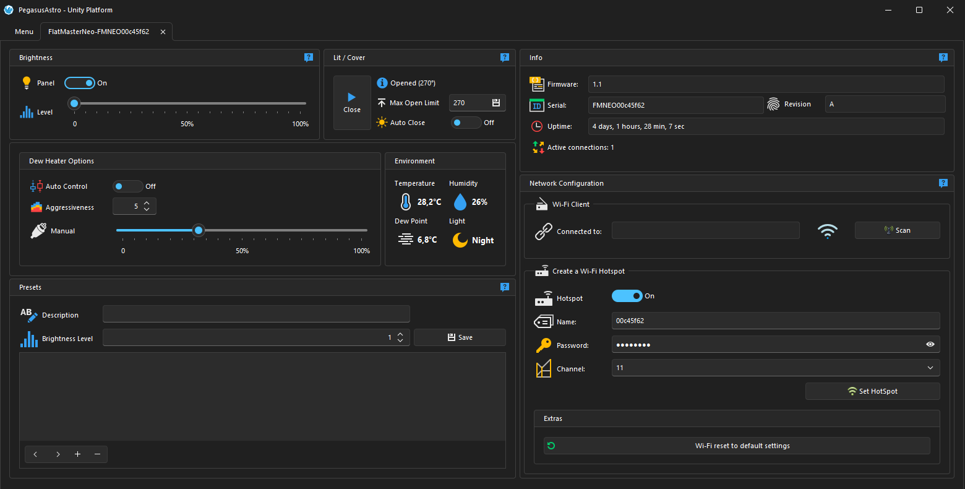Click the add preset plus icon
This screenshot has height=489, width=965.
click(77, 454)
